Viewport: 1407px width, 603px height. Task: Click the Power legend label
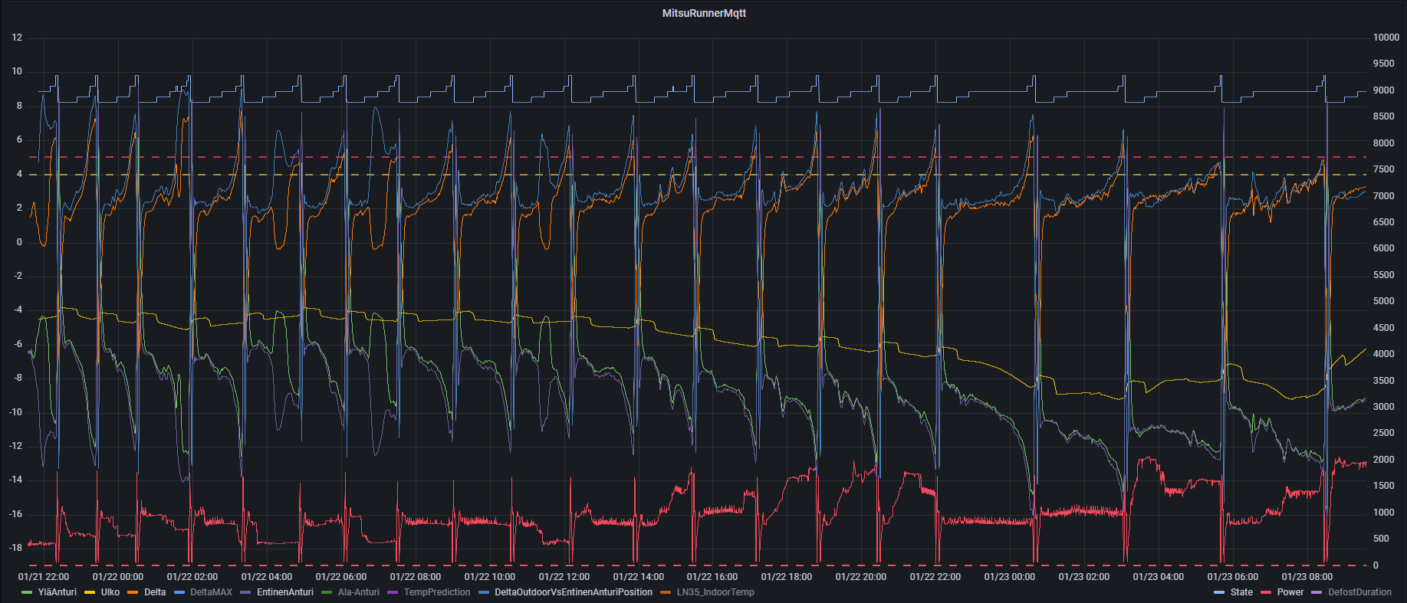point(1290,592)
